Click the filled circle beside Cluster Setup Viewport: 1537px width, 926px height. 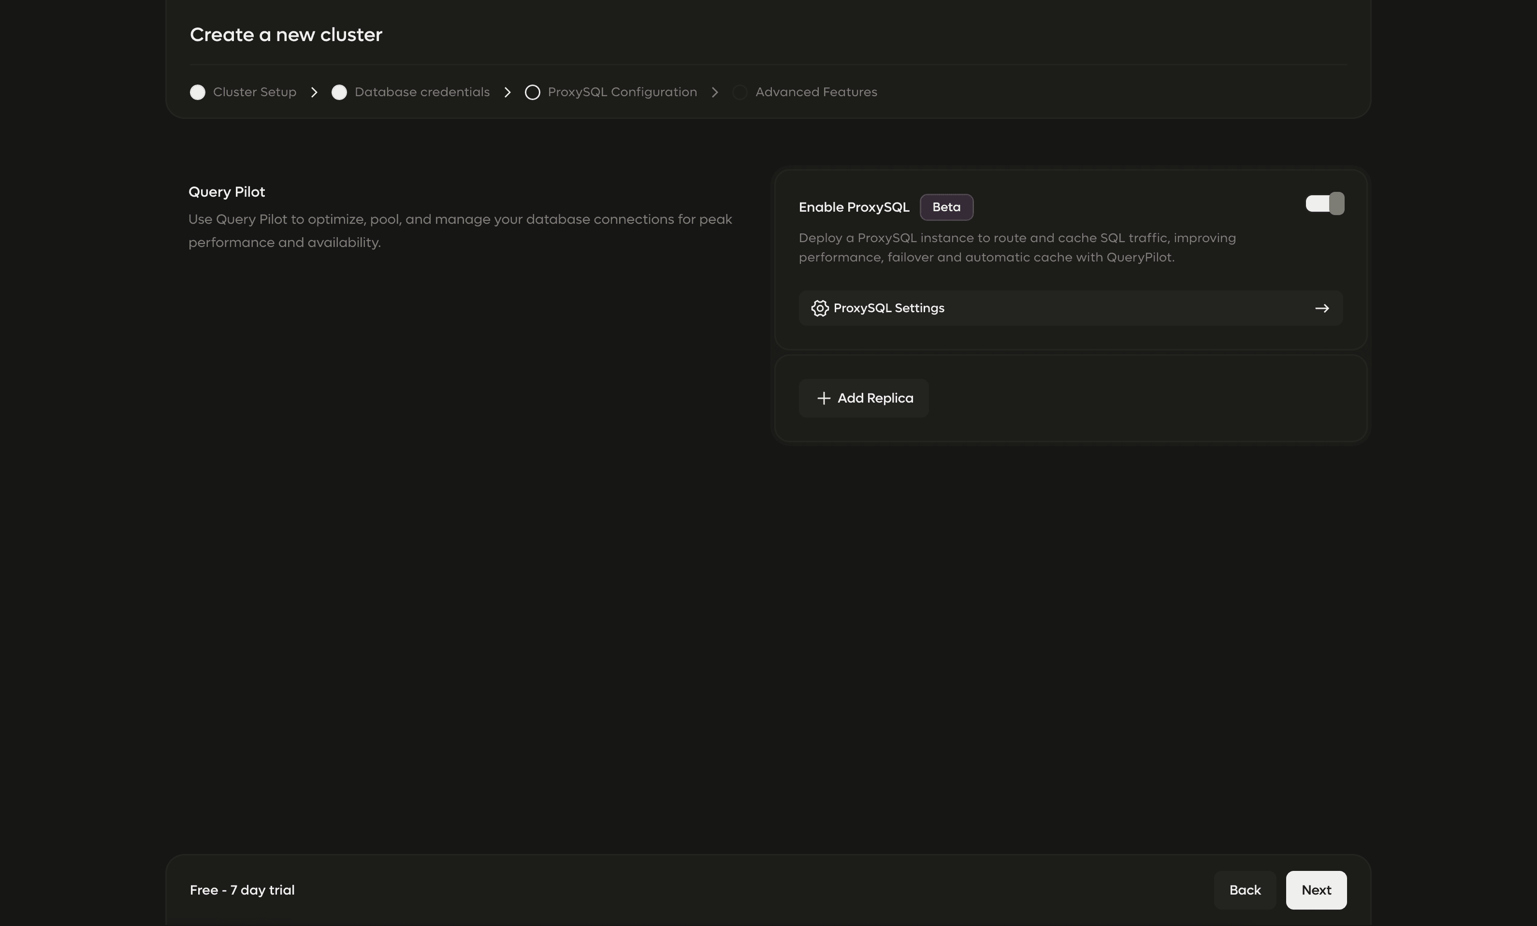point(197,92)
